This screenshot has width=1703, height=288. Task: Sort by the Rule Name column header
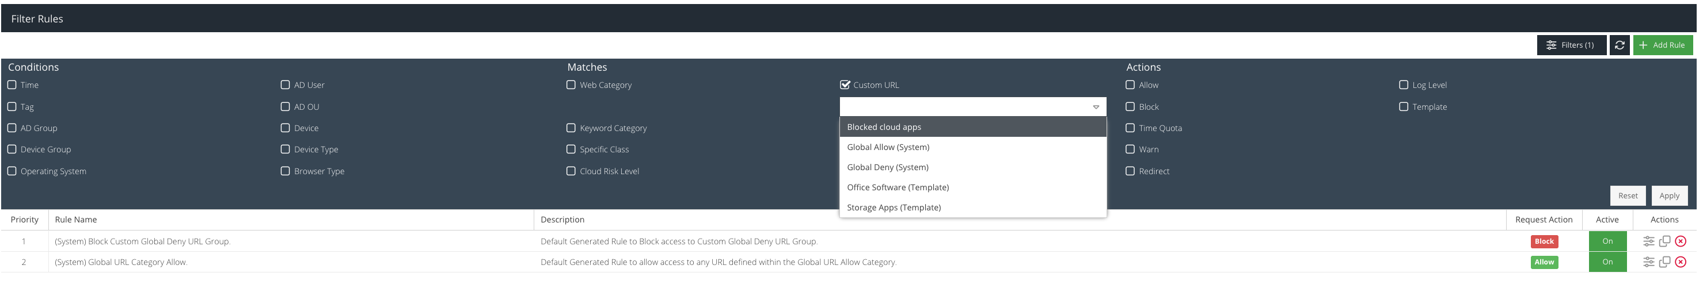76,220
